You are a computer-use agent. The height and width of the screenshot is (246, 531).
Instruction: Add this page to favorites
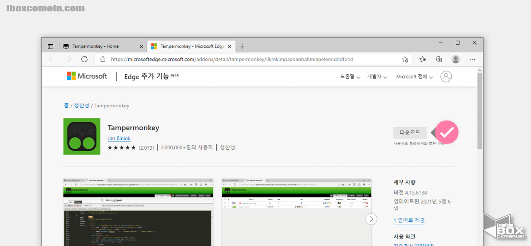(x=405, y=59)
